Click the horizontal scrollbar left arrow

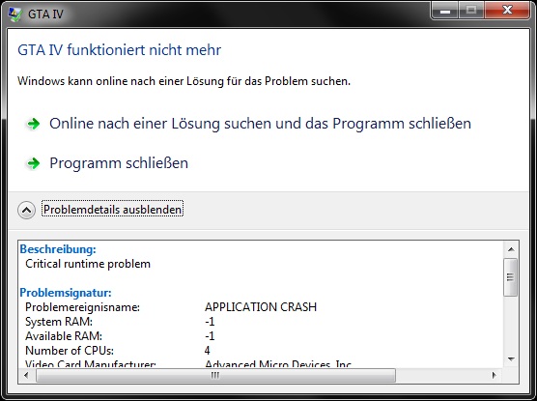(26, 375)
